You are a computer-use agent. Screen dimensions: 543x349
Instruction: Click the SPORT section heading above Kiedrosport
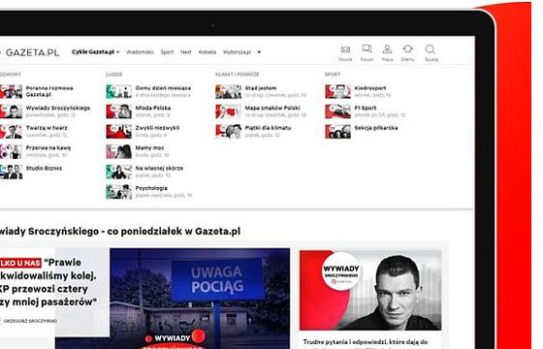(x=333, y=75)
